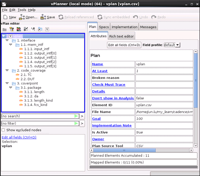Click the stacked colored books icon in editor toolbar
This screenshot has height=176, width=200.
point(19,29)
